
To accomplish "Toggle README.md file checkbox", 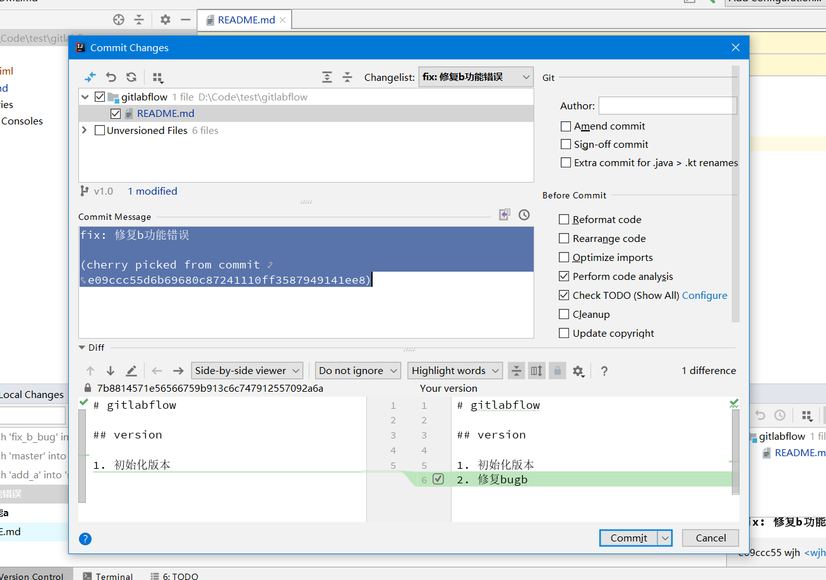I will pos(116,114).
